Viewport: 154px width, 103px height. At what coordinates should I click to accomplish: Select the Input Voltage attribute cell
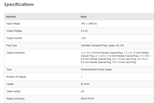pyautogui.click(x=13, y=24)
